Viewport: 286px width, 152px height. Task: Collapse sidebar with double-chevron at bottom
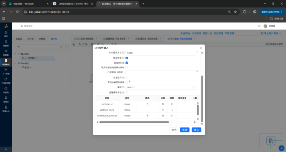(6, 149)
